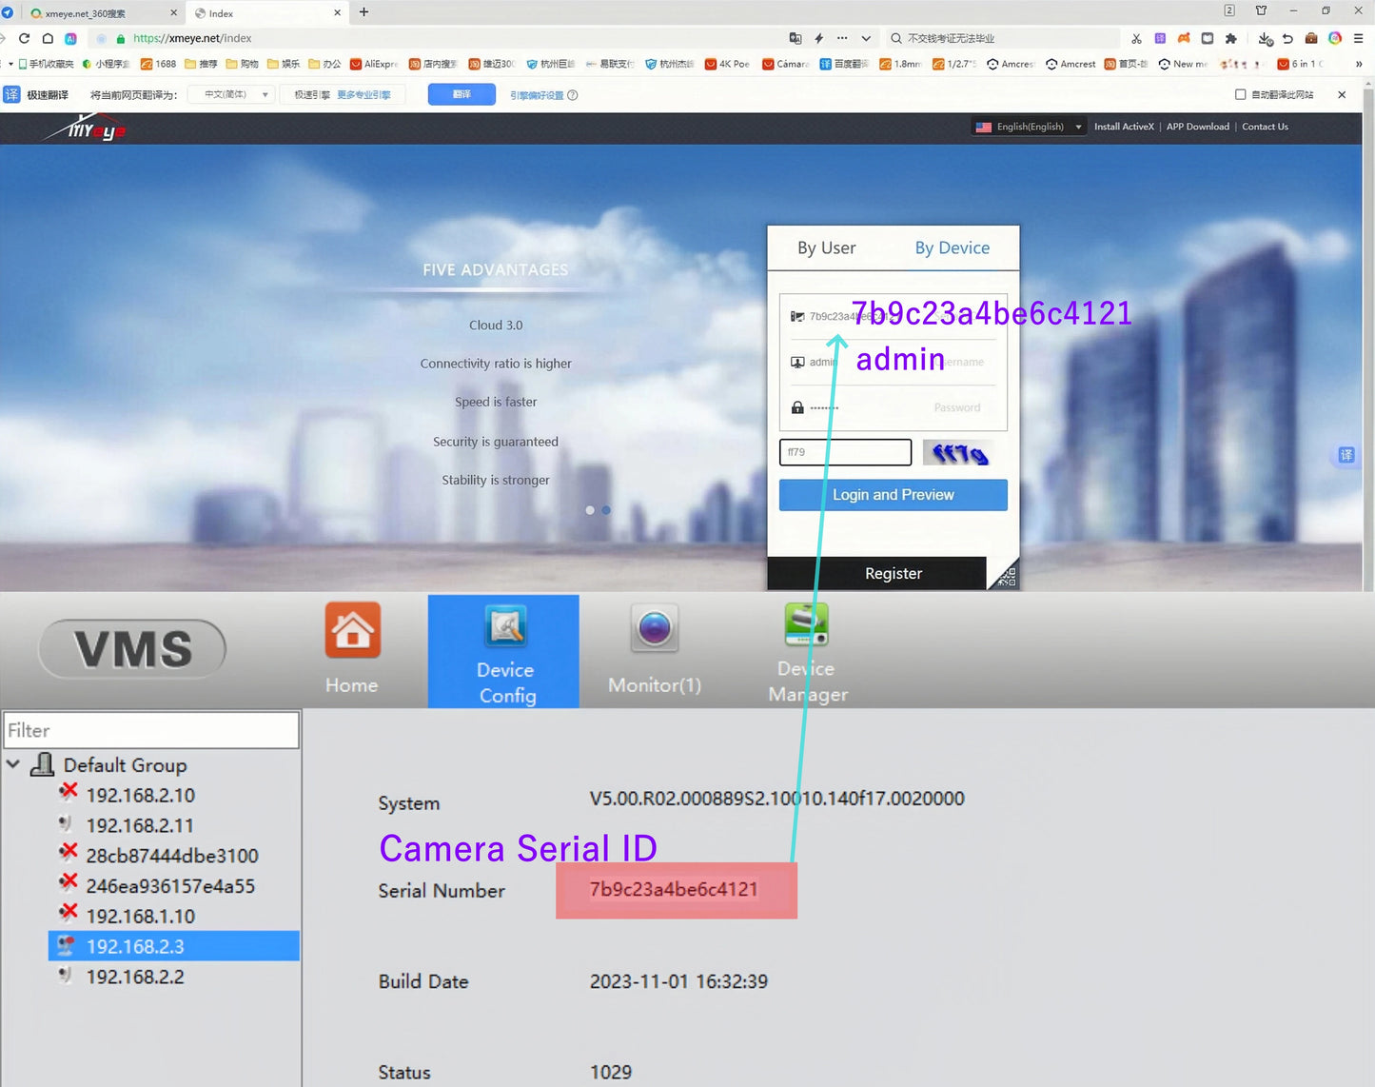Switch to the By User tab
Image resolution: width=1375 pixels, height=1087 pixels.
click(826, 248)
